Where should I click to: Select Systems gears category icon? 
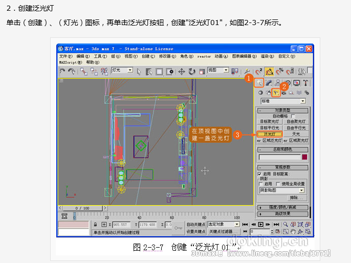(x=306, y=93)
